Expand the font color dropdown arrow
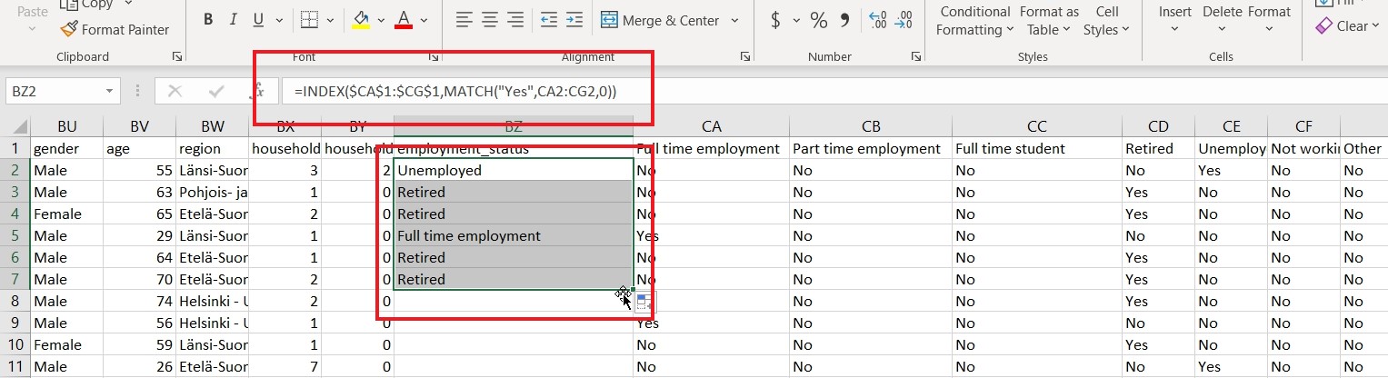Viewport: 1388px width, 378px height. (424, 20)
